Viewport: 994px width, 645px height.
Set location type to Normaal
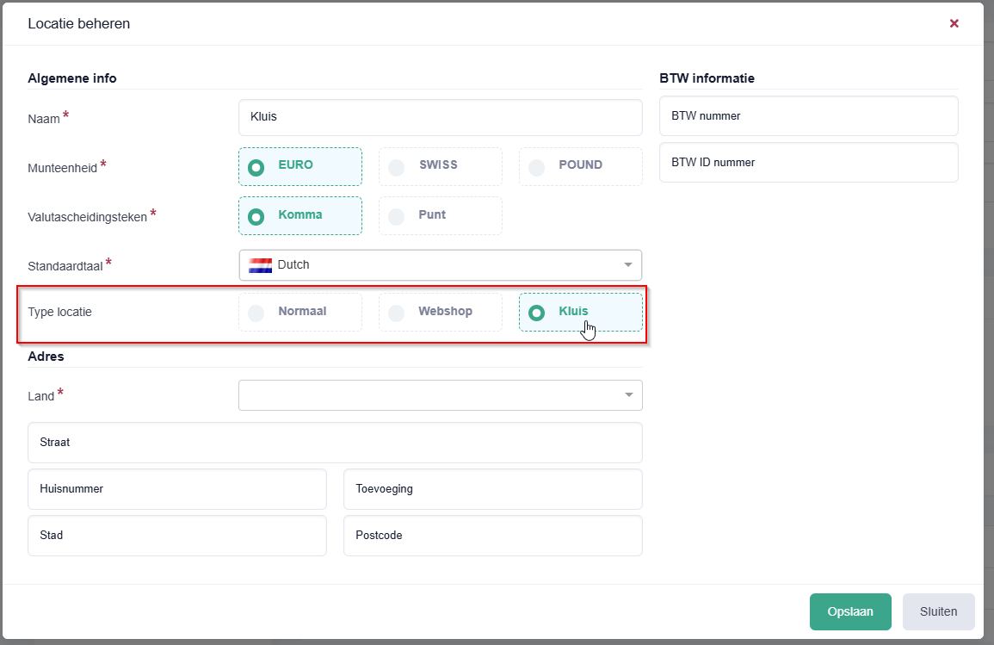[x=299, y=312]
